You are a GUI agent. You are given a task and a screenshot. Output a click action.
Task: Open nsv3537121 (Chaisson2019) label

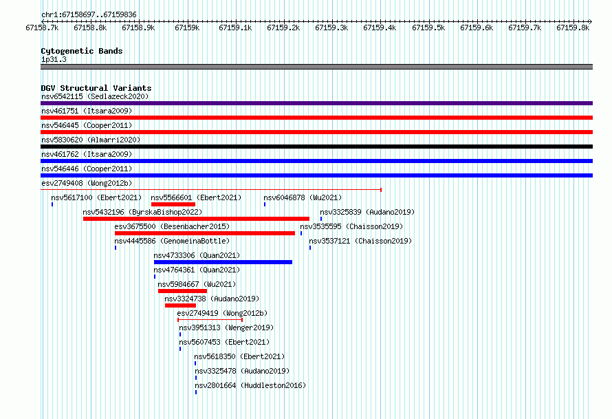pyautogui.click(x=360, y=241)
